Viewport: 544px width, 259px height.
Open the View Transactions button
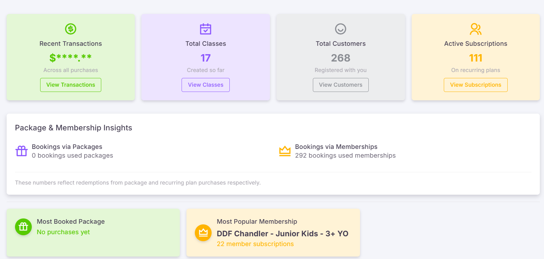click(x=71, y=85)
